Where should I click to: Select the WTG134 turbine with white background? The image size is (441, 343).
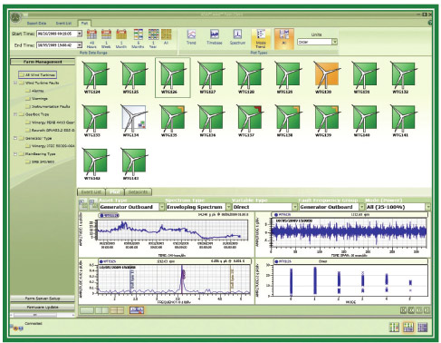pyautogui.click(x=133, y=121)
